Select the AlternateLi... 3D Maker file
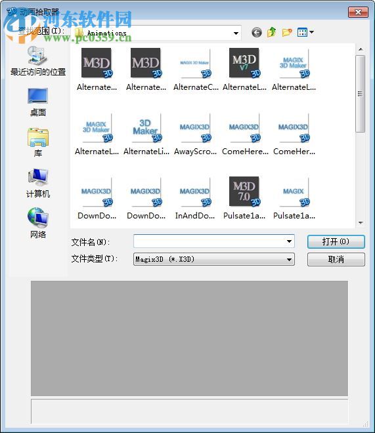The image size is (375, 433). (x=146, y=134)
